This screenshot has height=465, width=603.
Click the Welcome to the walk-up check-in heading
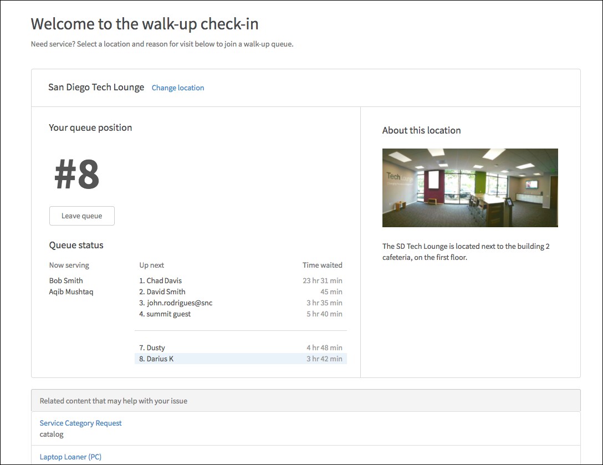145,24
